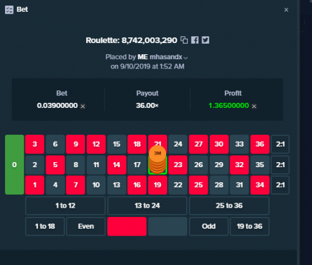Select the Odd bet
The height and width of the screenshot is (265, 312).
(x=209, y=226)
